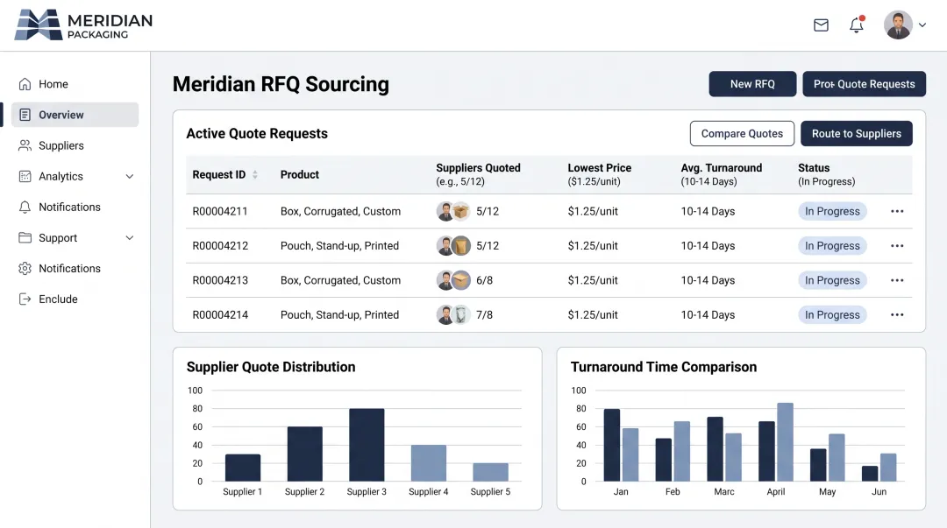
Task: Open more options for R00004212
Action: click(897, 245)
